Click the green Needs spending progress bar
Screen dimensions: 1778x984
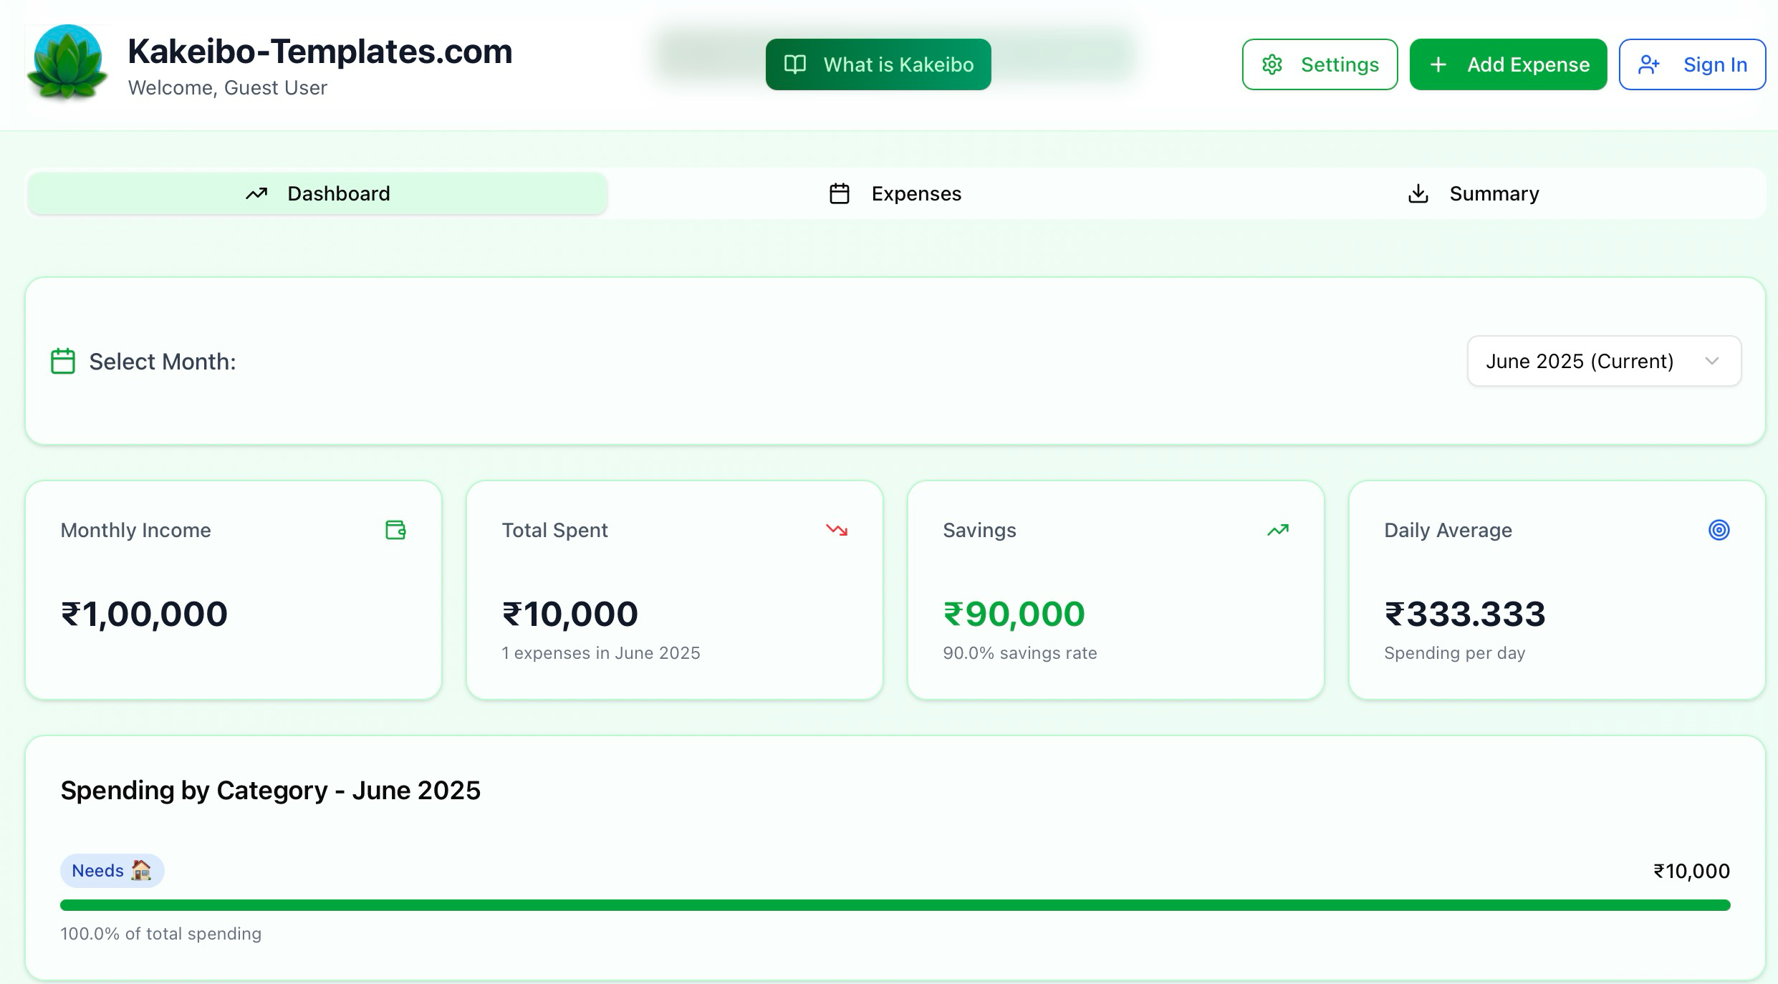[x=895, y=904]
